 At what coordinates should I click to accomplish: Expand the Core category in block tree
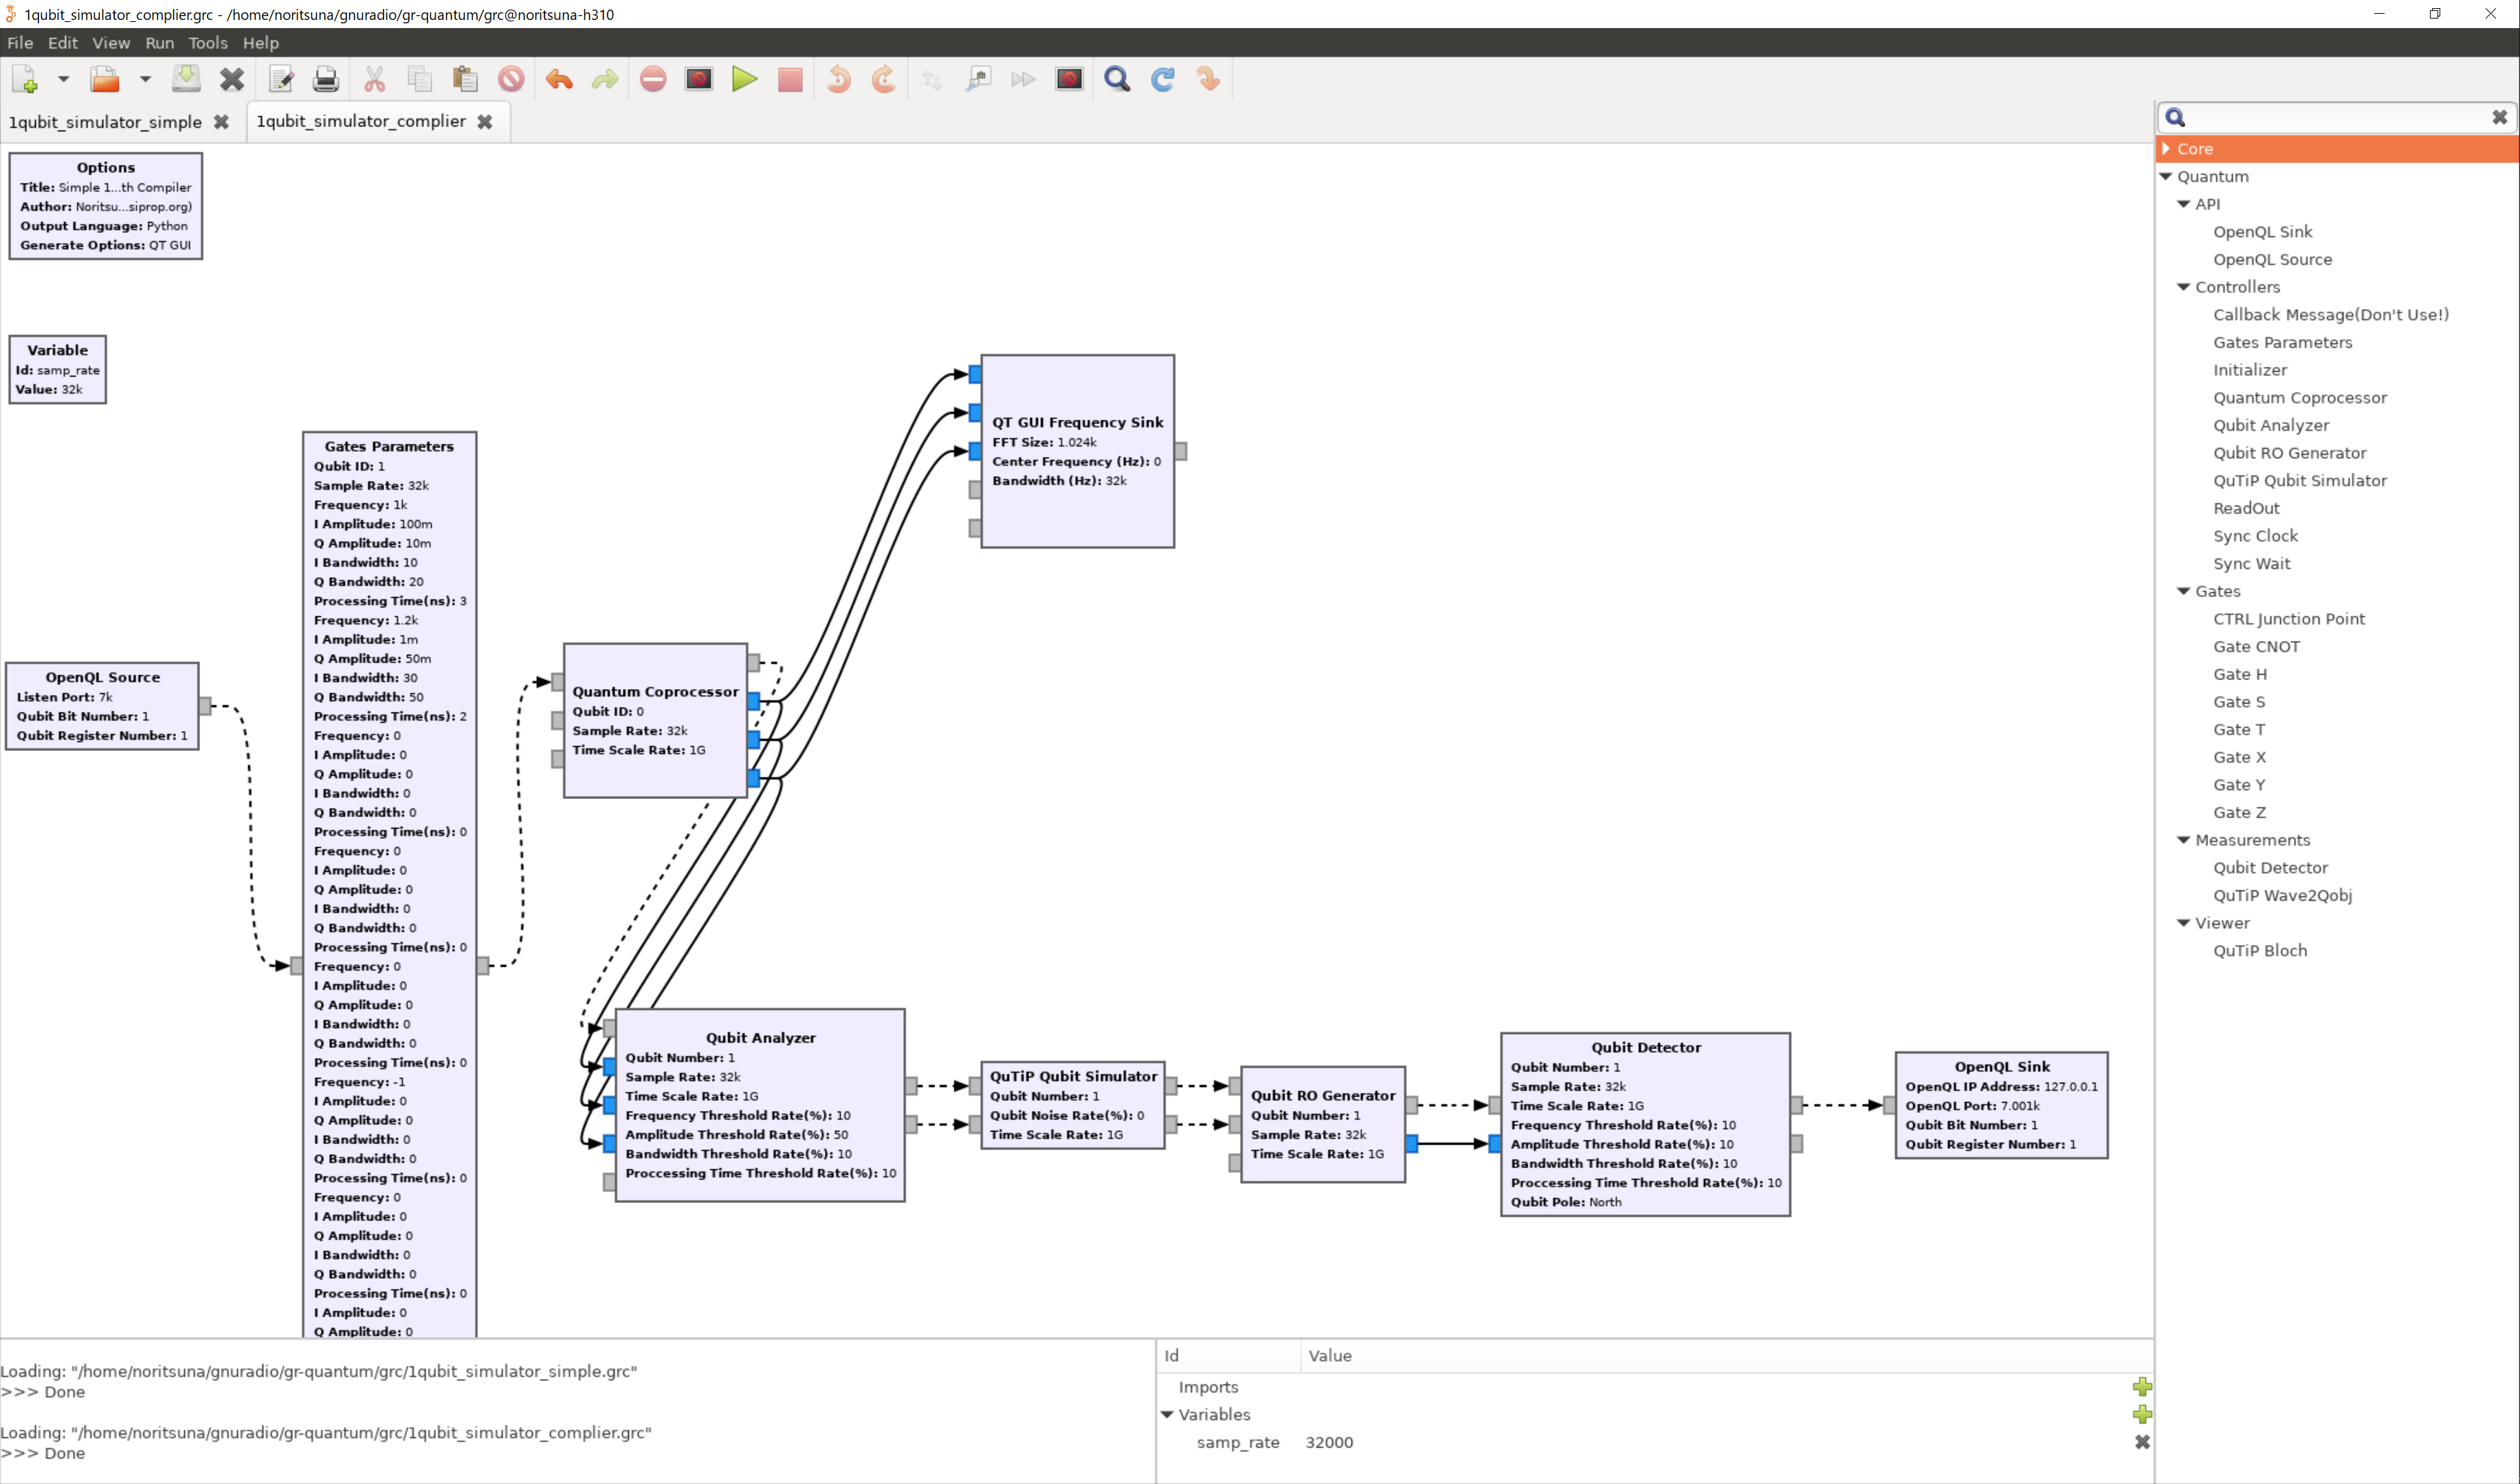click(x=2167, y=149)
